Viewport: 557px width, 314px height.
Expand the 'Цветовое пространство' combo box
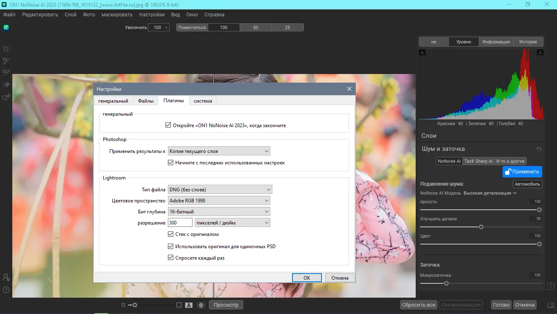[x=219, y=200]
